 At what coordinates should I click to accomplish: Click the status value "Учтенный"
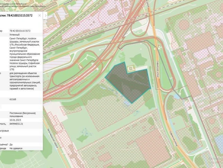[x=15, y=35]
